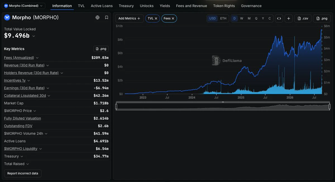Expand the Holders Revenue (30d Run Rate) row

click(x=62, y=73)
